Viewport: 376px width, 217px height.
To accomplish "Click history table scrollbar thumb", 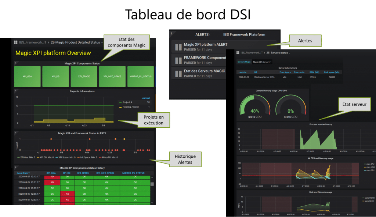I will coord(152,184).
